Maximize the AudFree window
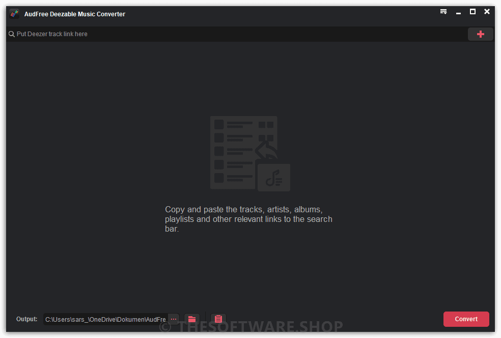Viewport: 501px width, 338px height. click(x=472, y=12)
